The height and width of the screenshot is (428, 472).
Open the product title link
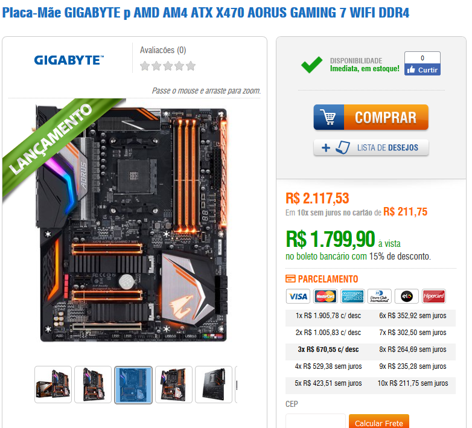coord(206,13)
